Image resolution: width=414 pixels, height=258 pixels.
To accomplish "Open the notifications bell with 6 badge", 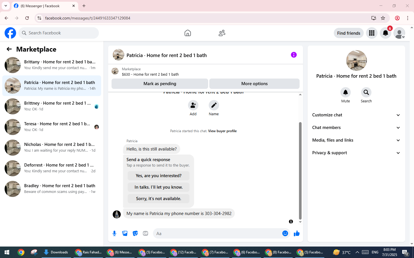I will click(x=386, y=33).
